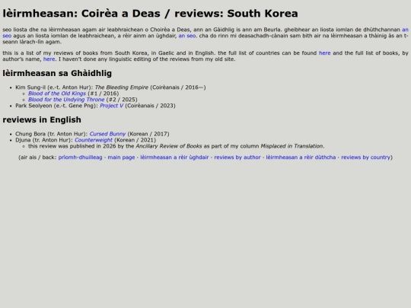This screenshot has width=411, height=308.
Task: Click the 'reviews in English' heading
Action: [x=42, y=119]
